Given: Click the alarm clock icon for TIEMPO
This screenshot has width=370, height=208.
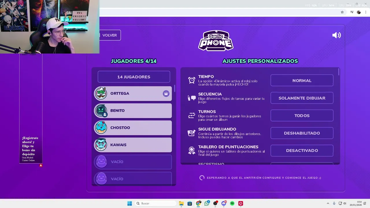Looking at the screenshot, I should pyautogui.click(x=192, y=80).
